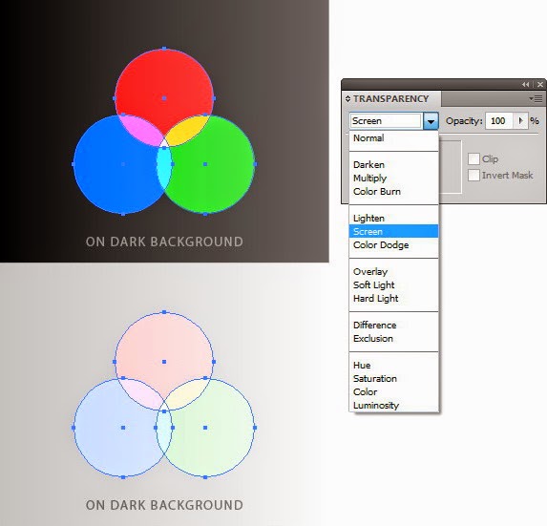Close the Transparency panel
The image size is (547, 526).
(540, 84)
